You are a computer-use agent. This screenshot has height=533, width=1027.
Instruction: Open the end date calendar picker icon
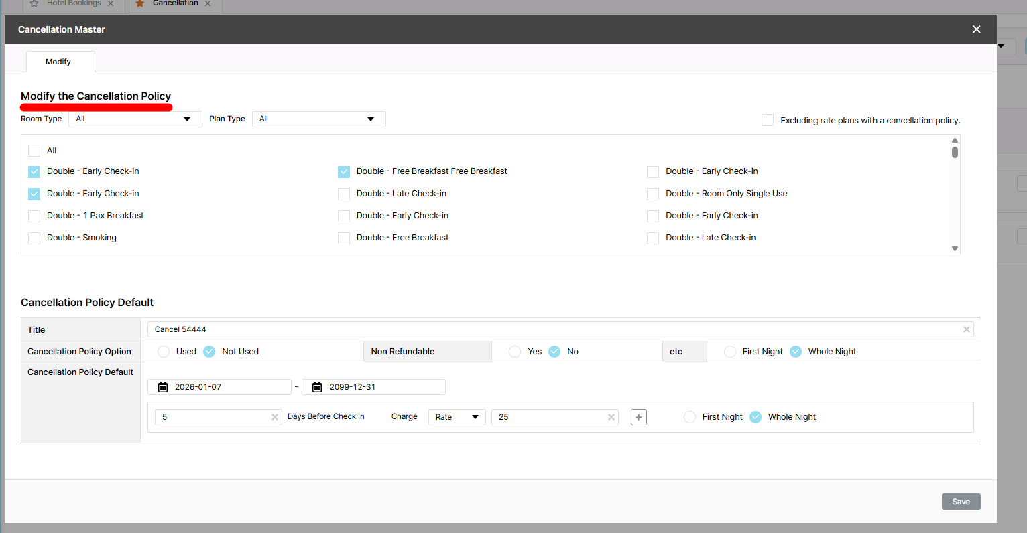[317, 387]
